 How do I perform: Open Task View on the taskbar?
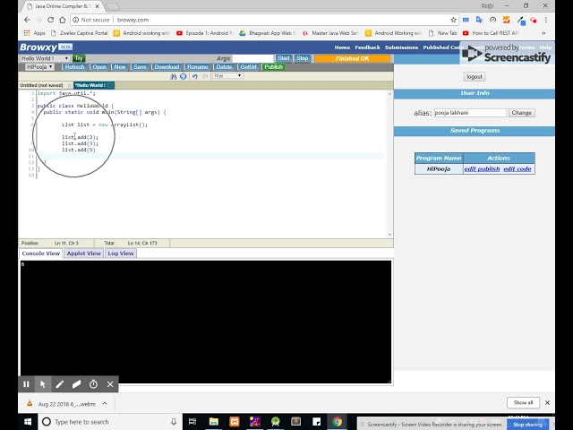coord(192,422)
